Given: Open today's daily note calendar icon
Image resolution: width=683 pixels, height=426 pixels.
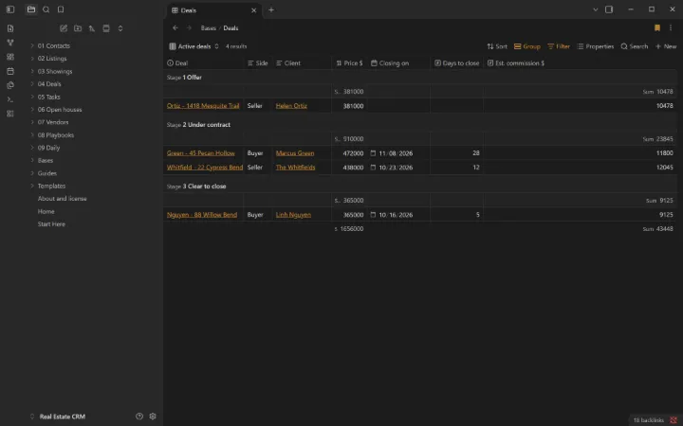Looking at the screenshot, I should (10, 71).
